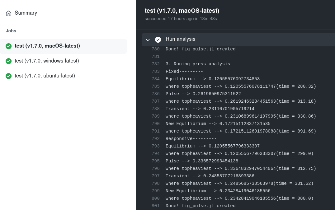Click log line number 795
The height and width of the screenshot is (210, 335).
(156, 161)
